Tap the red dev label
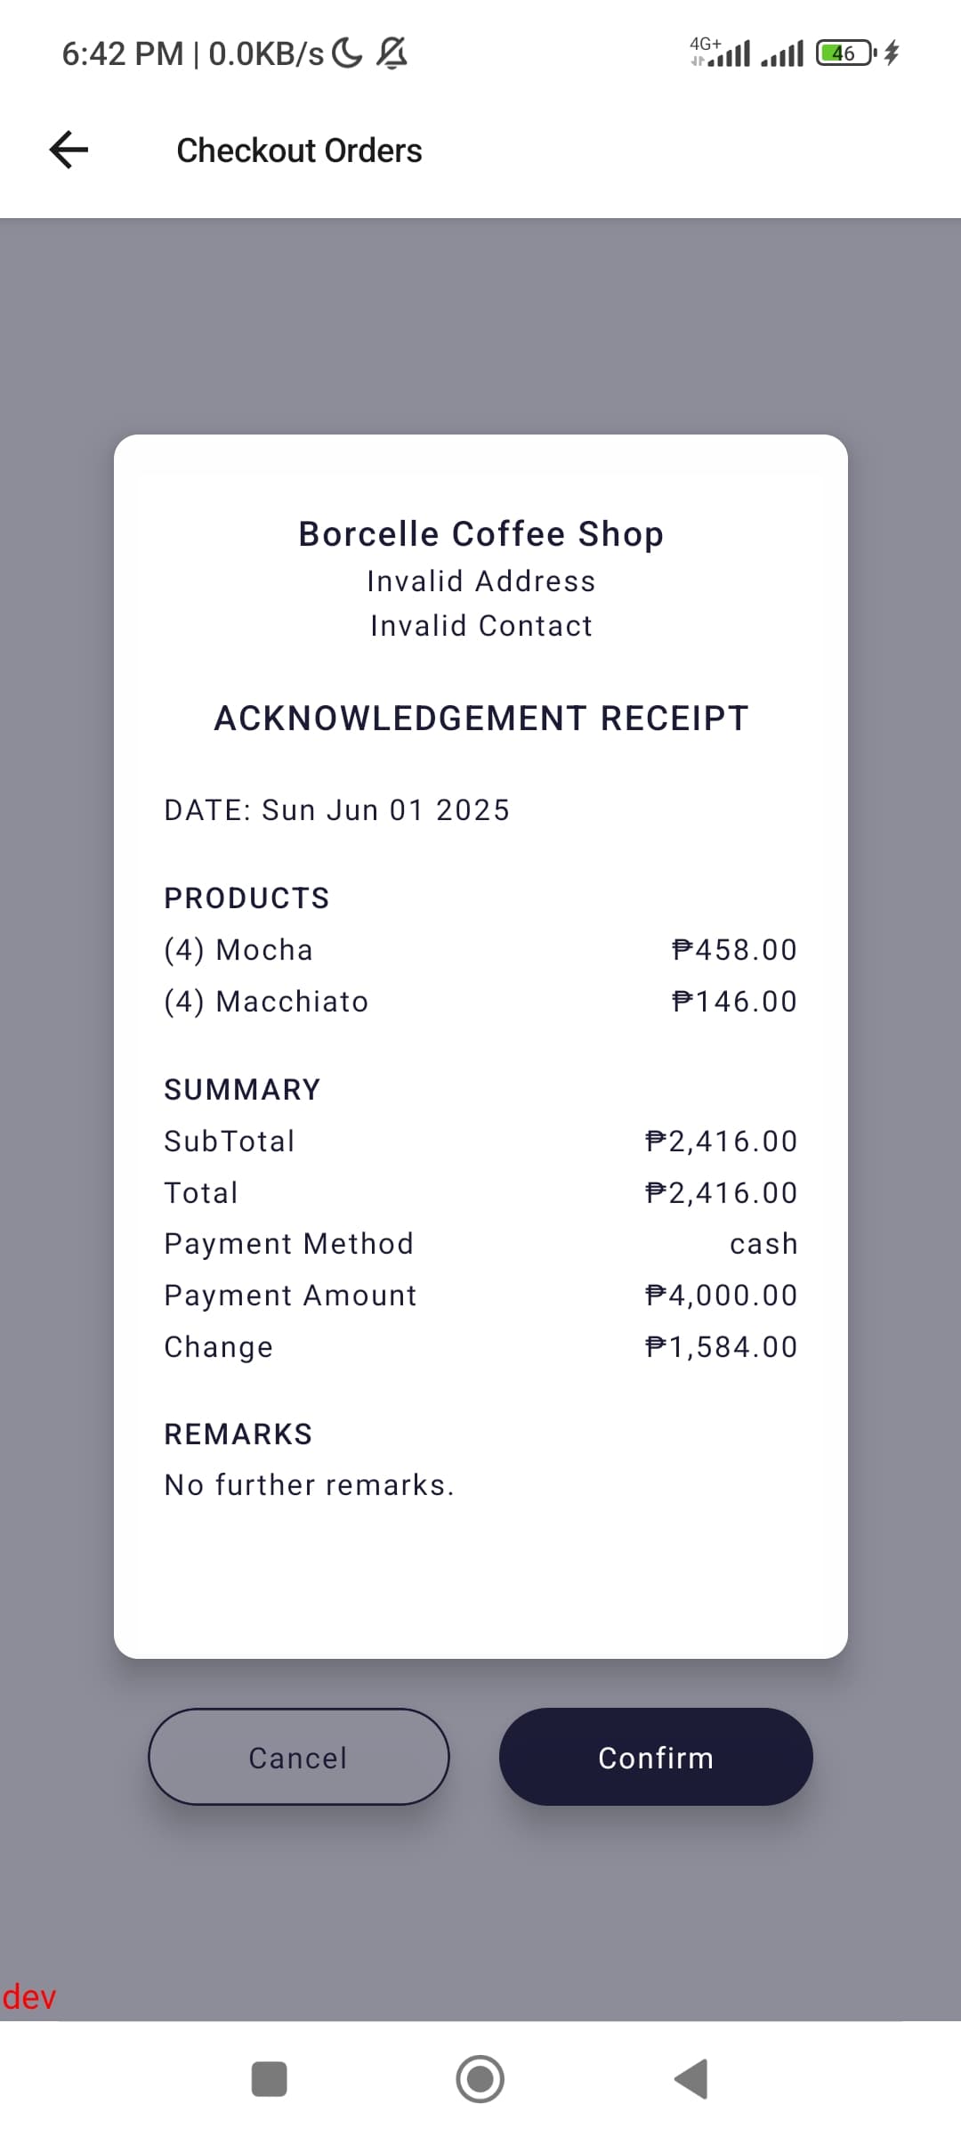Image resolution: width=961 pixels, height=2137 pixels. (29, 1997)
